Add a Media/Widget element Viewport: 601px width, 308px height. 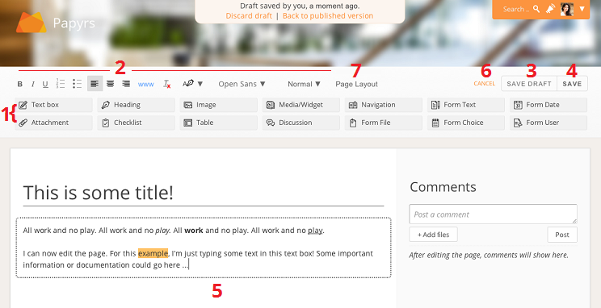(x=300, y=105)
